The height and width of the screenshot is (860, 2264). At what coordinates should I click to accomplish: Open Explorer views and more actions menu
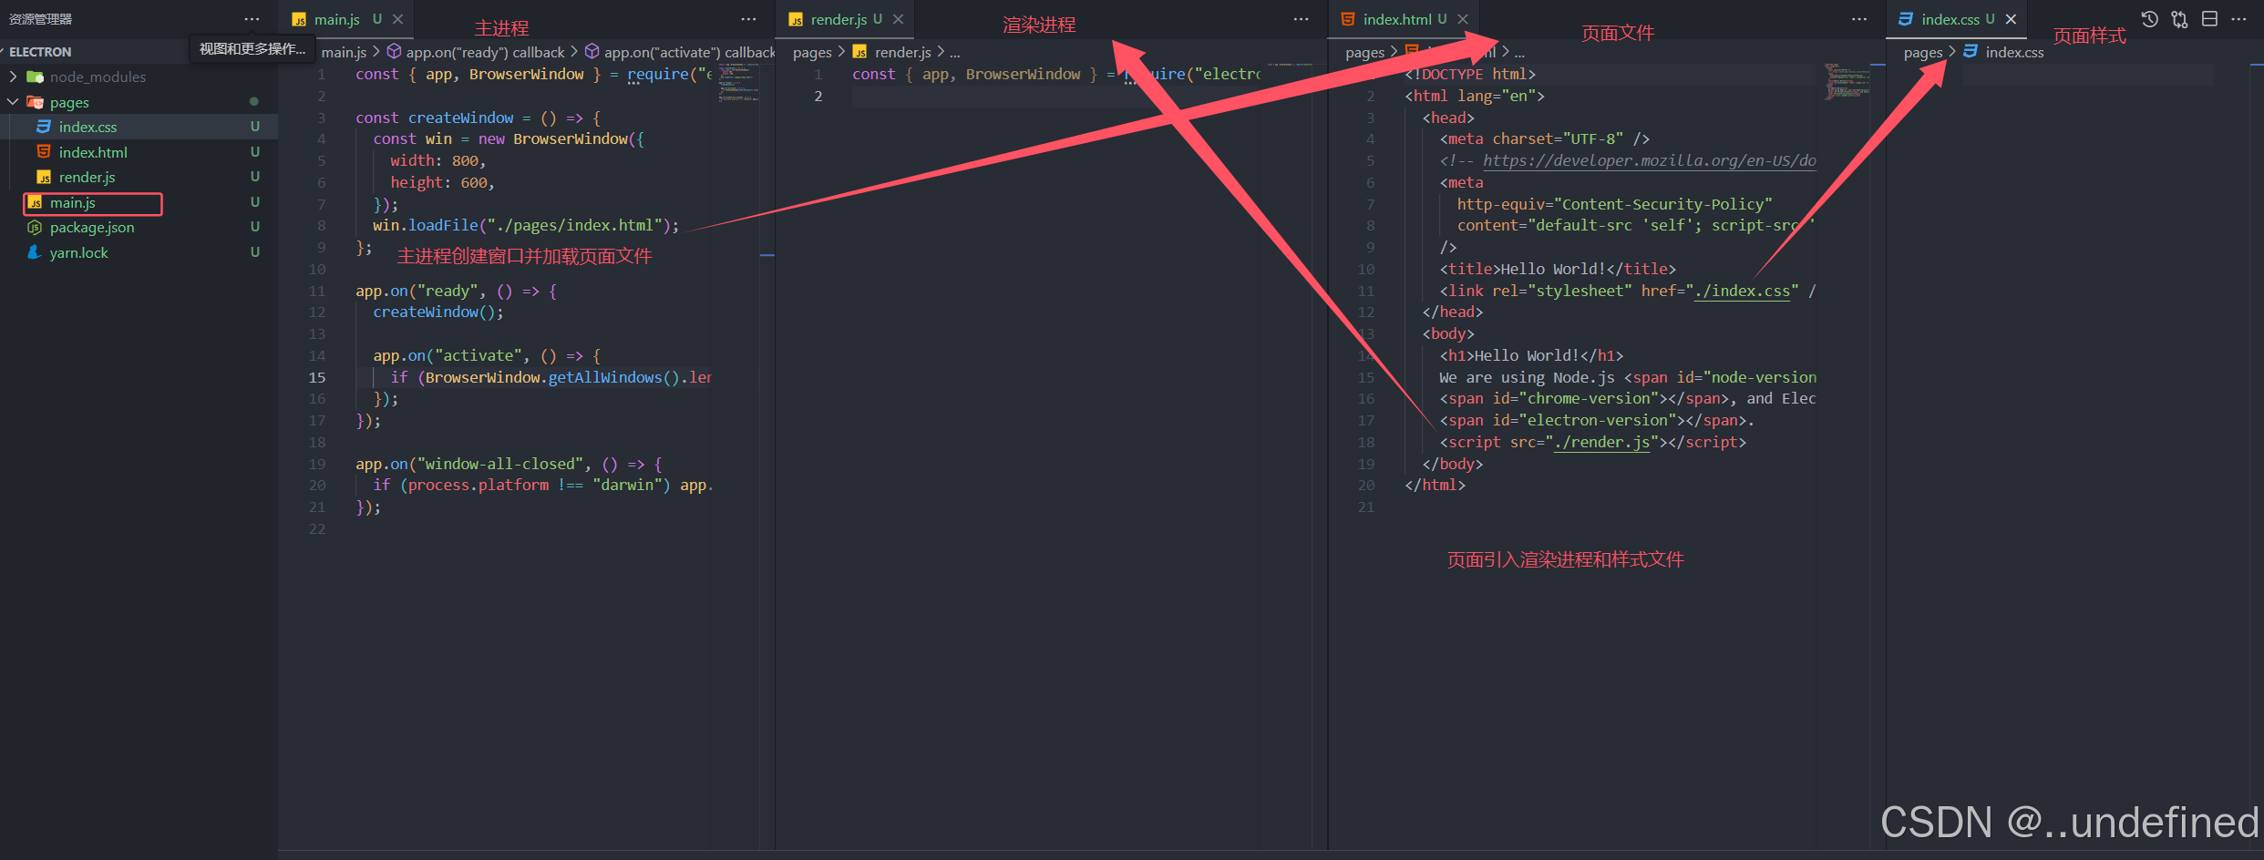pos(252,19)
